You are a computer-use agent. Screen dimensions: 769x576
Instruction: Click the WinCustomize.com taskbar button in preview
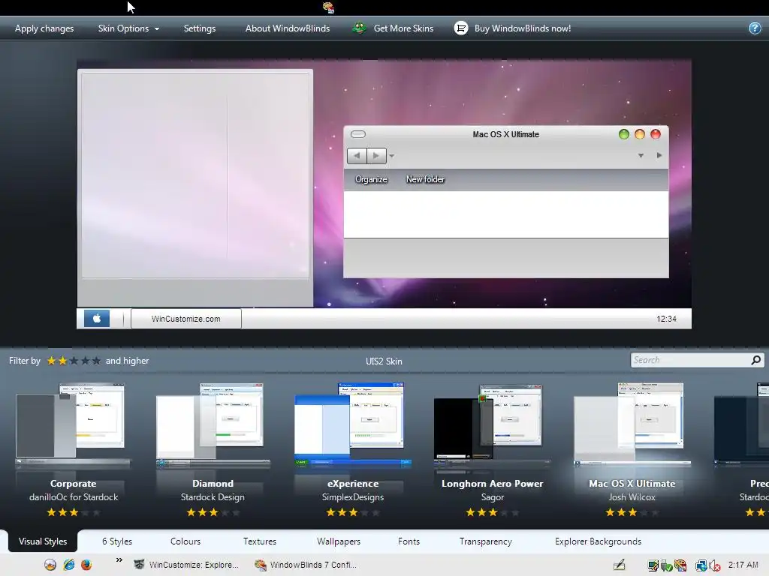click(186, 318)
